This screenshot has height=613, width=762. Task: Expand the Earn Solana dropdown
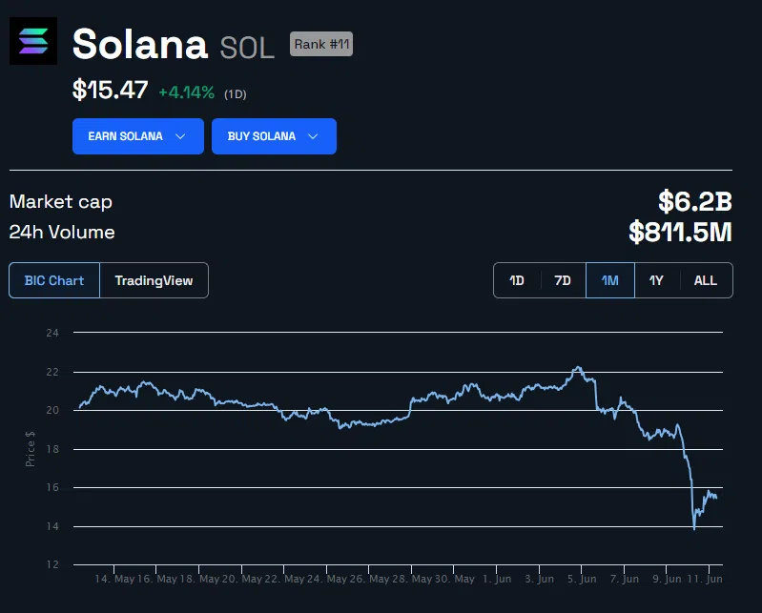pyautogui.click(x=137, y=136)
